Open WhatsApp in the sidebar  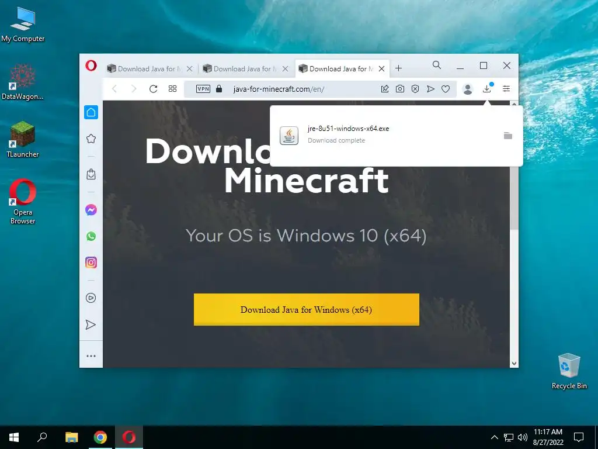pos(91,236)
